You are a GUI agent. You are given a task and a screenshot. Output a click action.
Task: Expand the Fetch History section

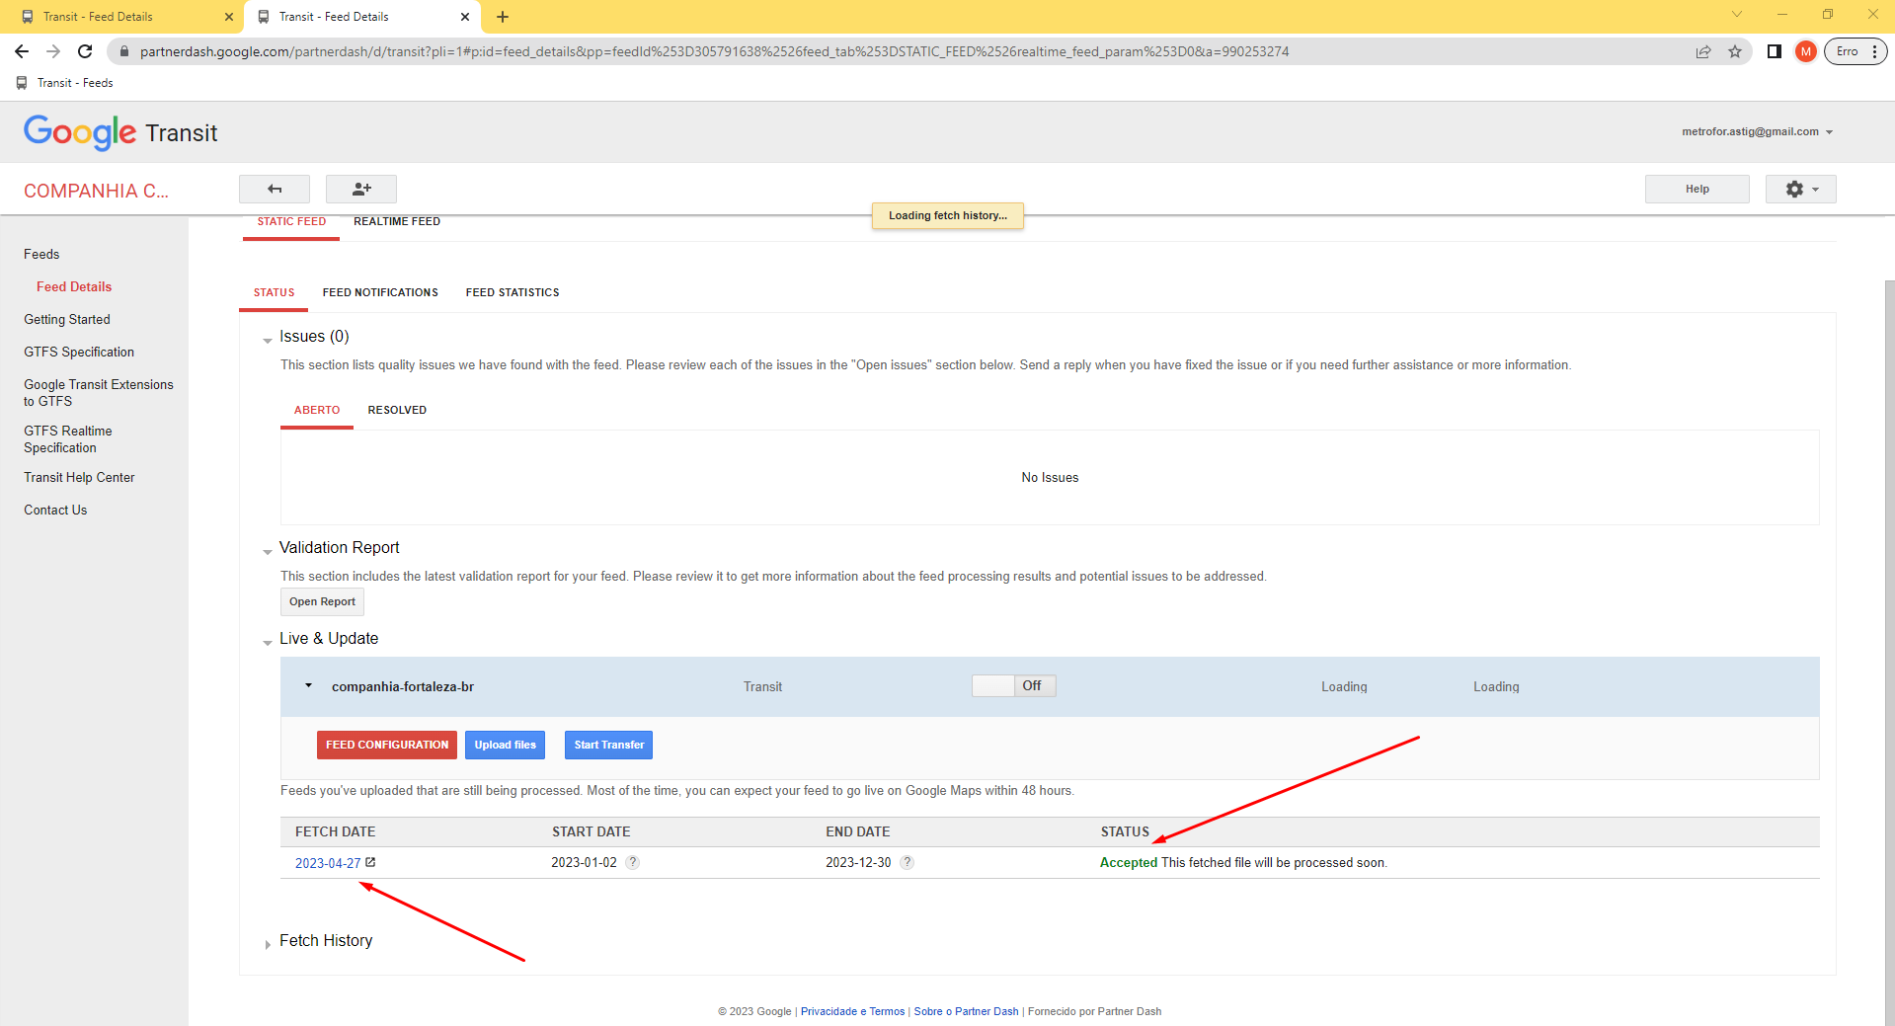coord(268,944)
